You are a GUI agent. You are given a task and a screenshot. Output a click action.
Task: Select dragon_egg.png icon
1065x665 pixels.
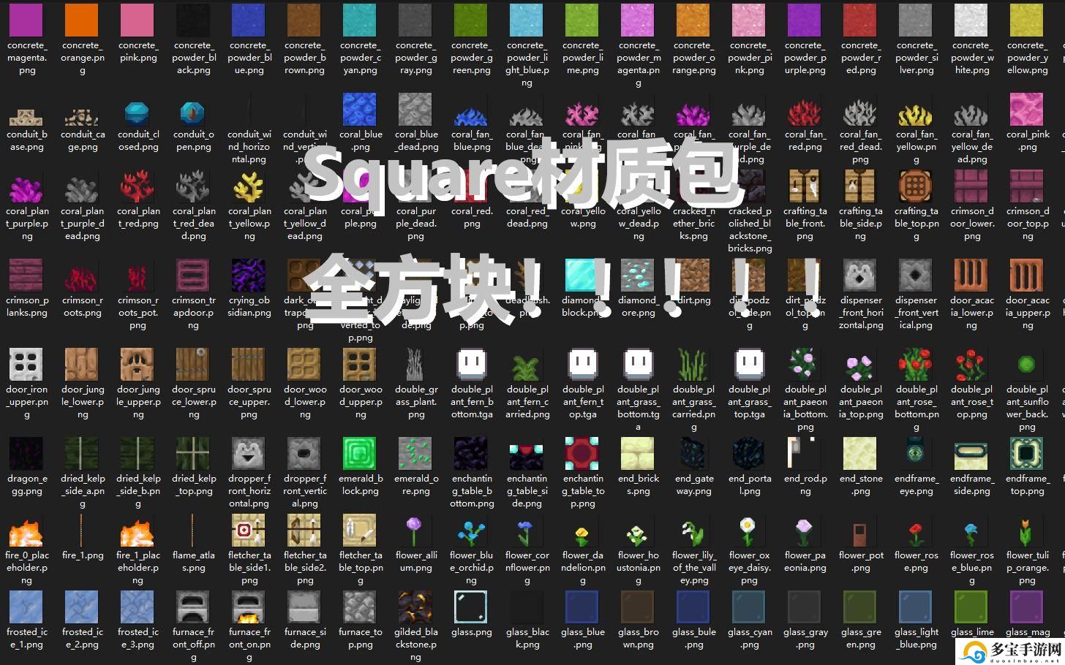click(26, 453)
